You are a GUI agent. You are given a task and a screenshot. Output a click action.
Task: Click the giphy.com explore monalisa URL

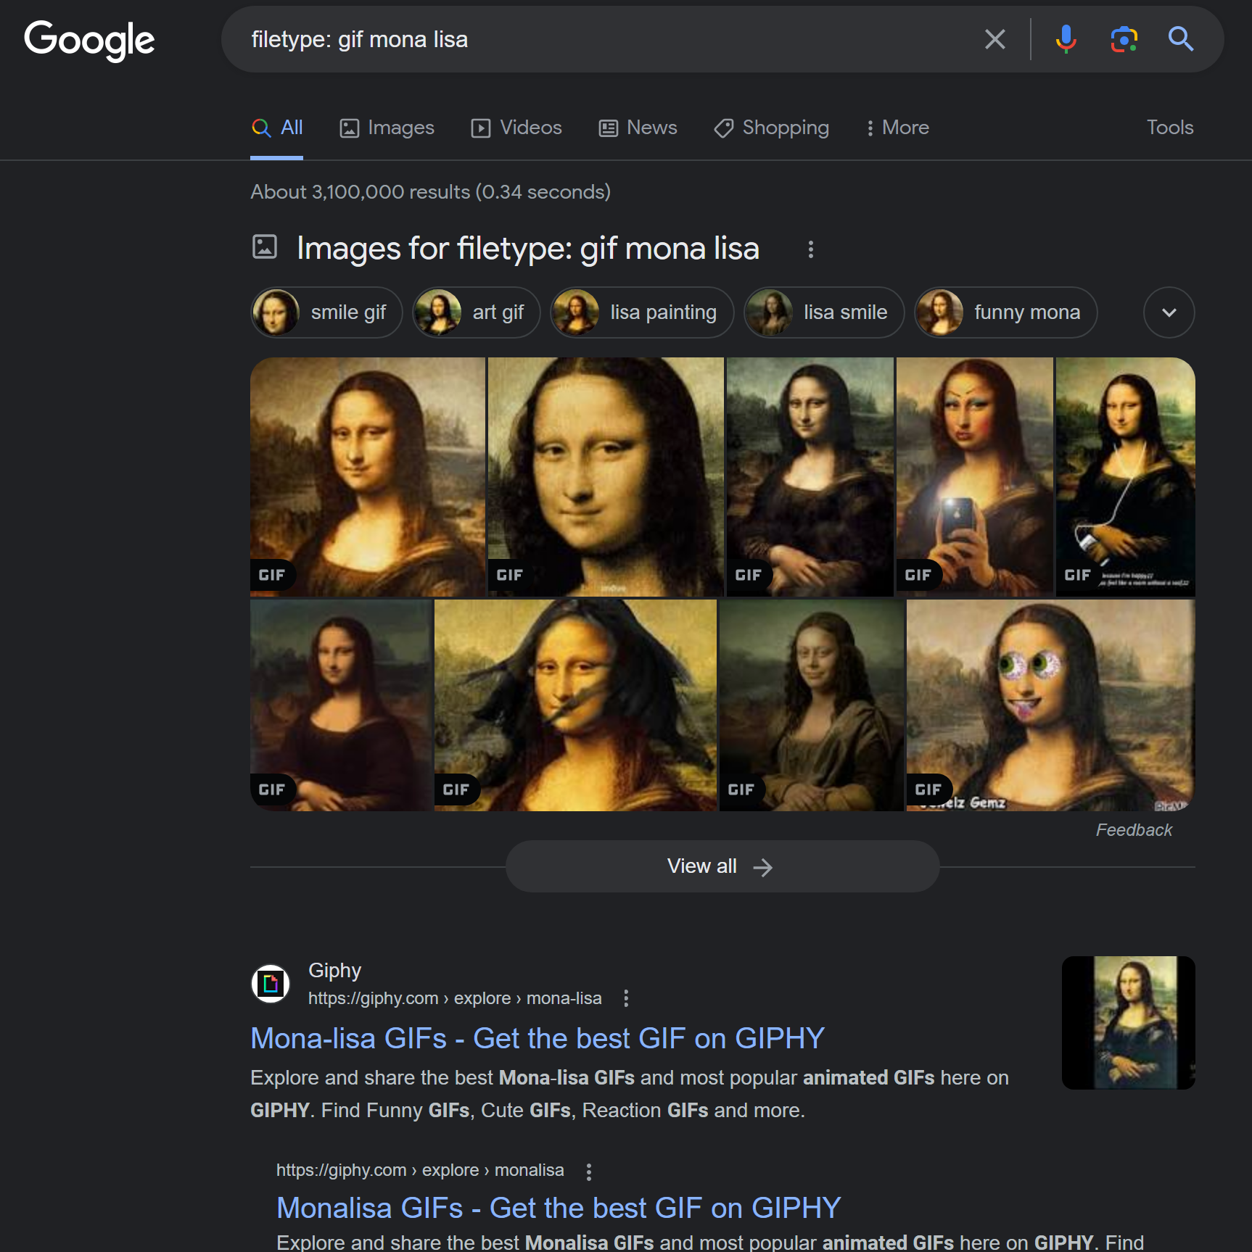[x=420, y=1170]
